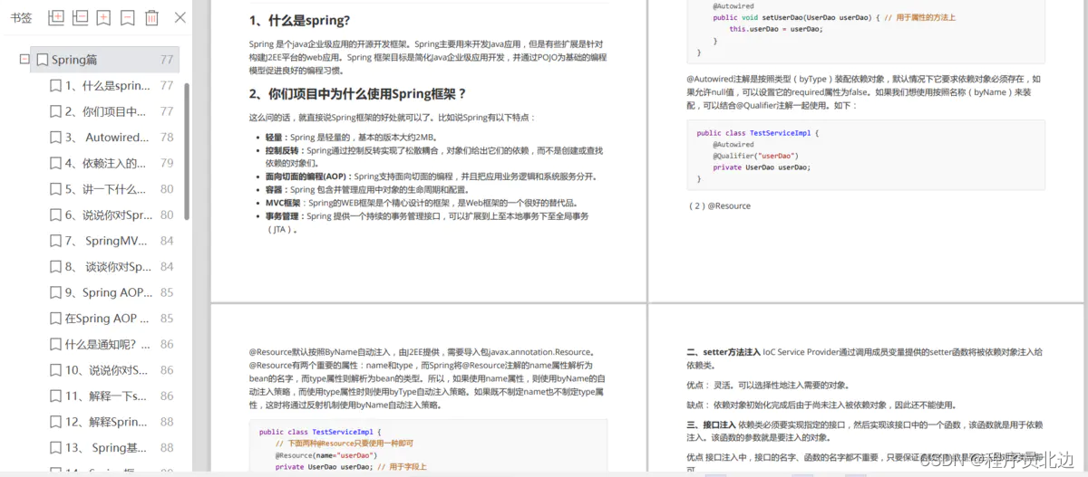Click the bookmark icon beside 9、Spring AOP
This screenshot has width=1088, height=477.
click(x=55, y=292)
